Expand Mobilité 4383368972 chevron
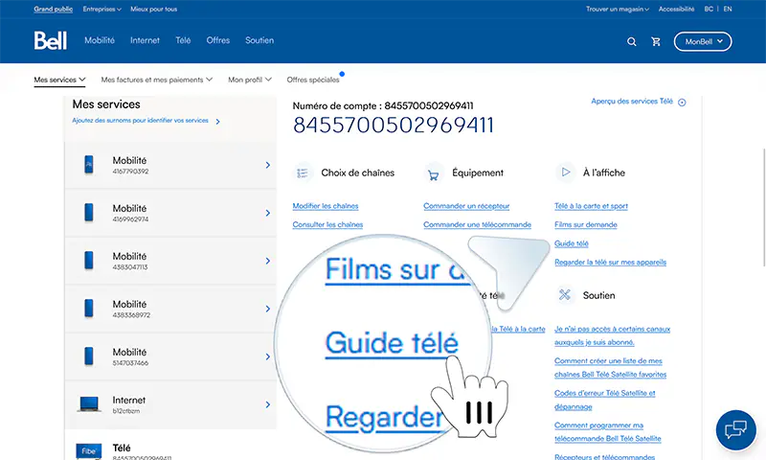The height and width of the screenshot is (460, 766). 268,309
